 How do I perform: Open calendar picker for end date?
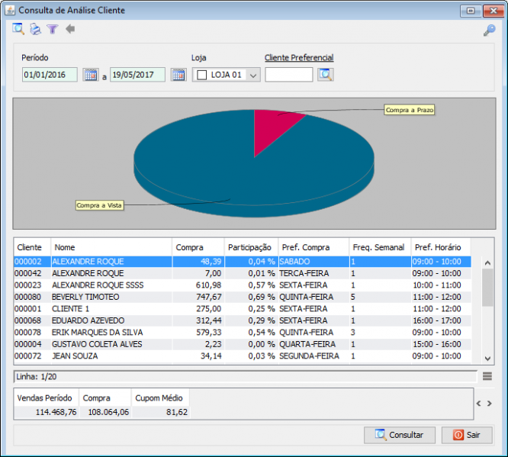pyautogui.click(x=178, y=75)
